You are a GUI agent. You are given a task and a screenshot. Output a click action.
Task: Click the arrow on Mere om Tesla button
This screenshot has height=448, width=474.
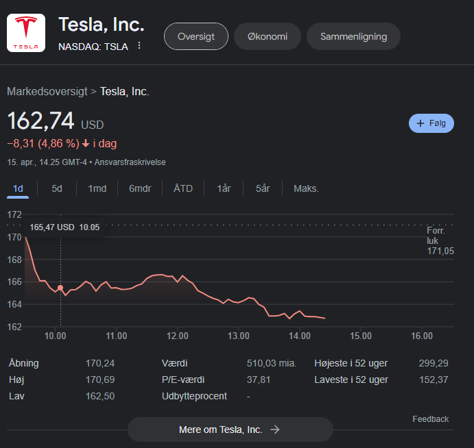click(275, 430)
